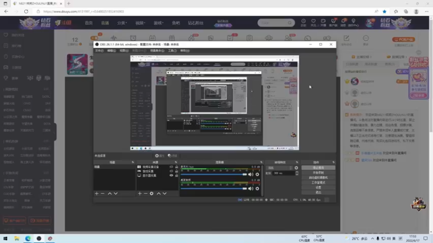Toggle visibility of 显示器采集 source
The width and height of the screenshot is (433, 243).
171,175
